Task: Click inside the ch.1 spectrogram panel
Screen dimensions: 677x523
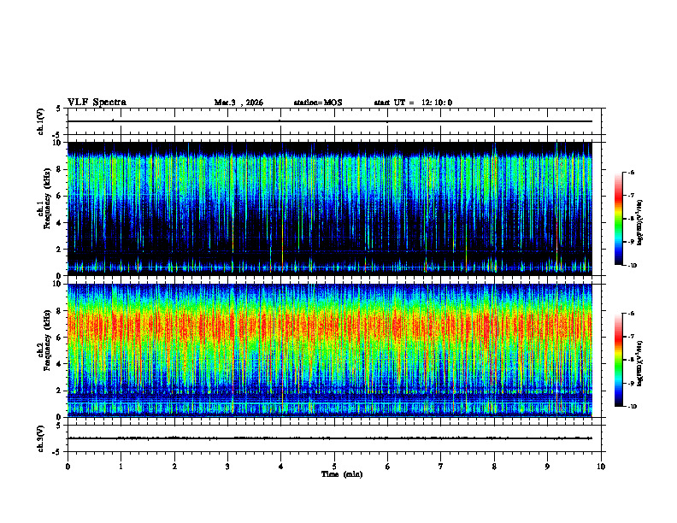Action: point(329,209)
